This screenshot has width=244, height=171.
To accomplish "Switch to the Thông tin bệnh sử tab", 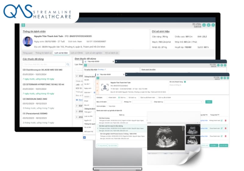I will pyautogui.click(x=43, y=53).
